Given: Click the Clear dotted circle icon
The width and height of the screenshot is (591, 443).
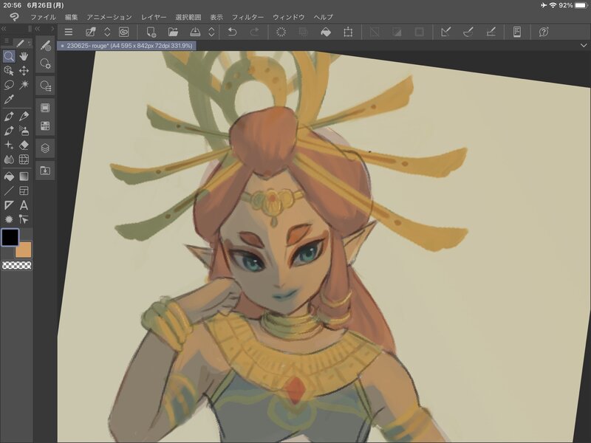Looking at the screenshot, I should pos(281,32).
